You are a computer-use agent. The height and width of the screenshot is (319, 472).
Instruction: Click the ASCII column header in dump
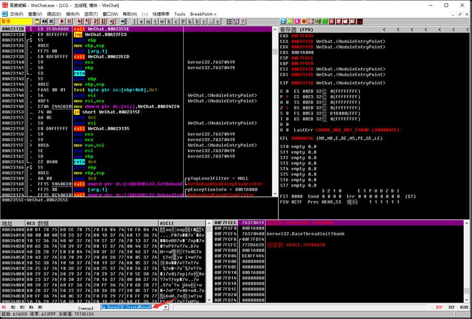pyautogui.click(x=182, y=223)
